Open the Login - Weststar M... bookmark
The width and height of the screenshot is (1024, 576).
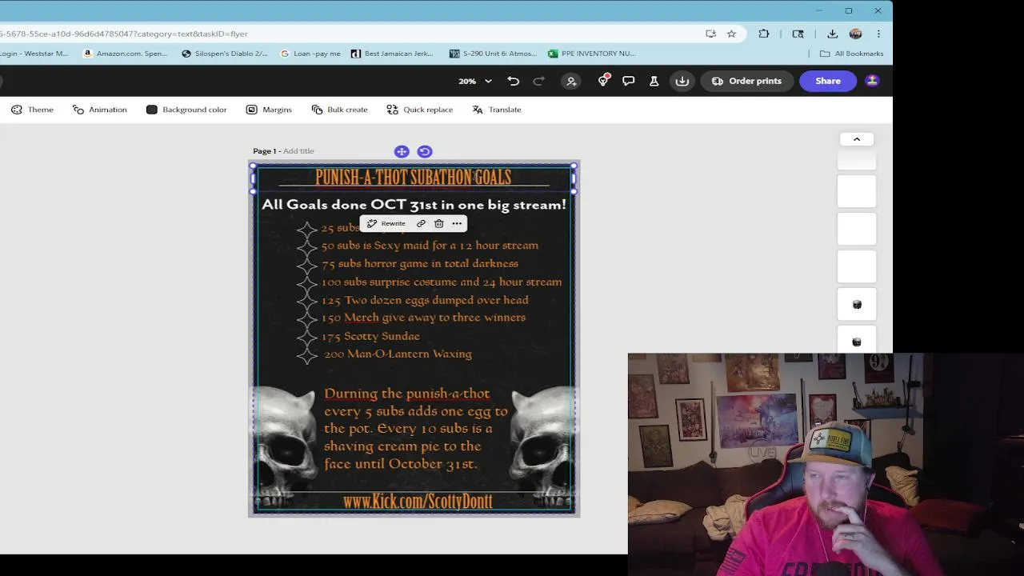(34, 54)
